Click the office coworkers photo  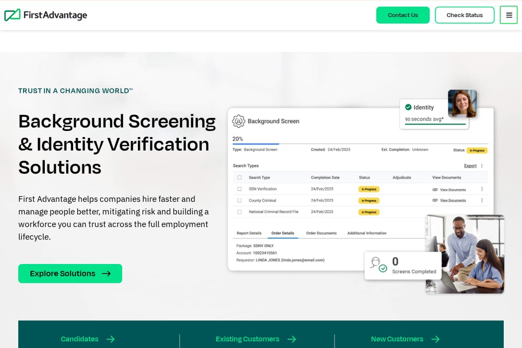(x=465, y=254)
